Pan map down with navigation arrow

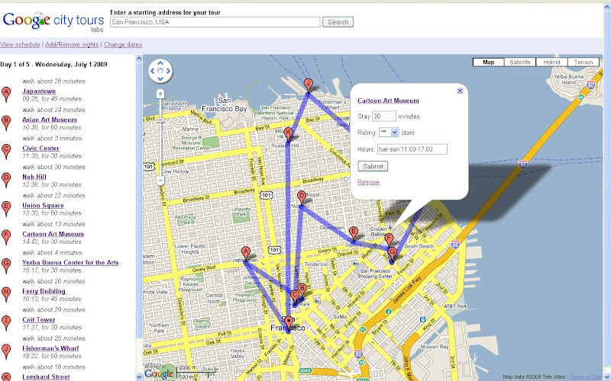point(160,78)
